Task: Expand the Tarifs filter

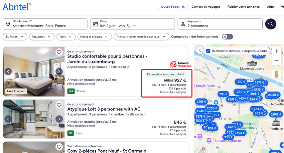Action: tap(65, 37)
